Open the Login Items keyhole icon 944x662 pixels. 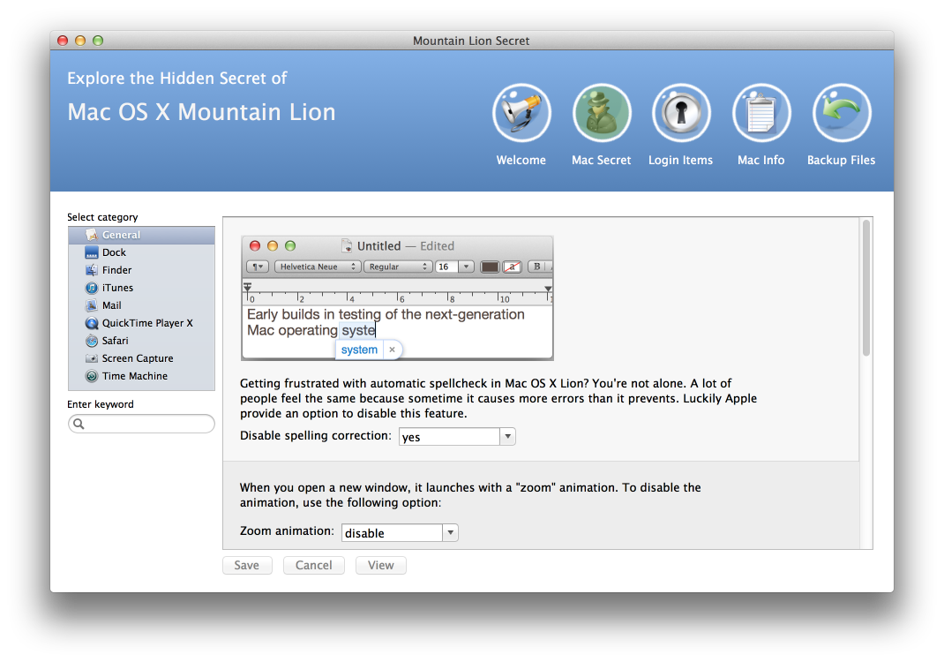click(681, 113)
